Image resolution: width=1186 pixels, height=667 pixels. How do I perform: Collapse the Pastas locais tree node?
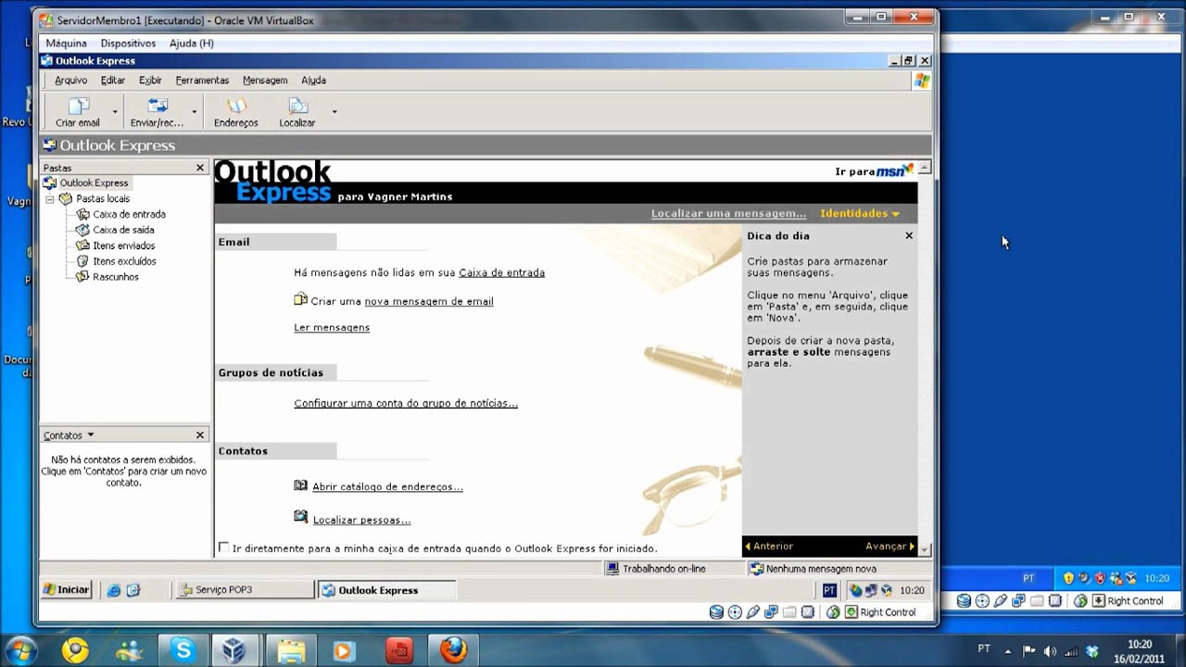50,199
